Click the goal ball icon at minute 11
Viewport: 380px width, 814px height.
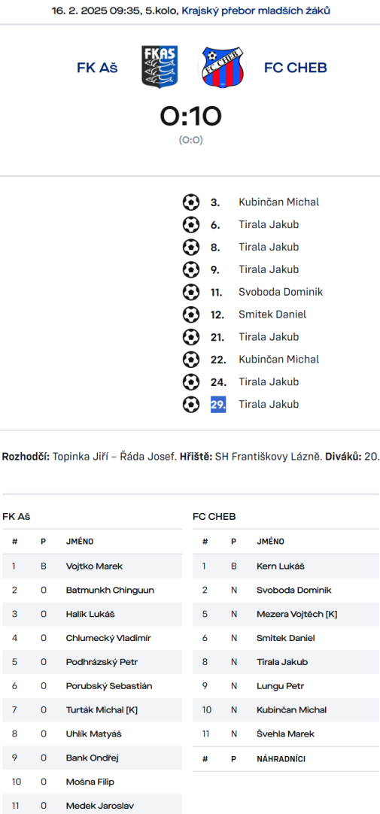click(191, 292)
